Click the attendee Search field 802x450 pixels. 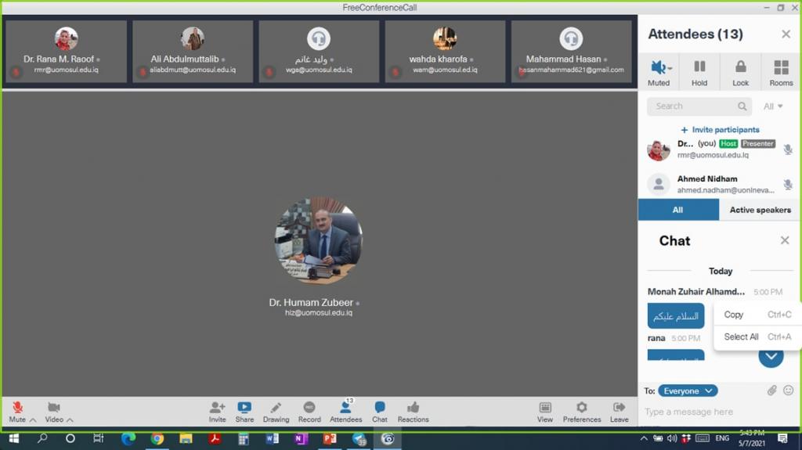pos(693,106)
